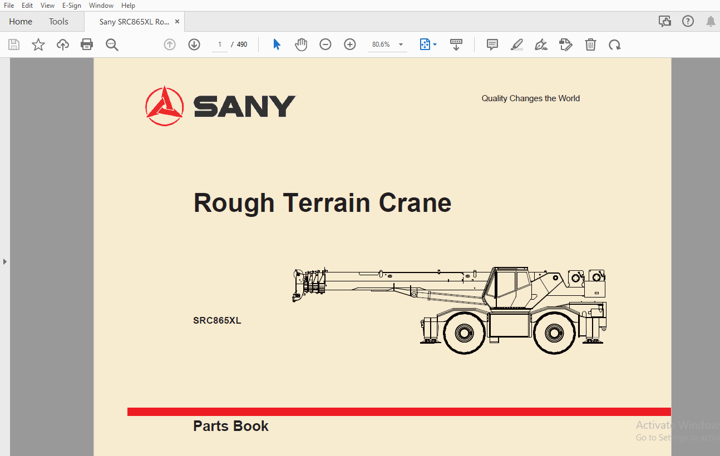720x456 pixels.
Task: Print the document
Action: [x=87, y=44]
